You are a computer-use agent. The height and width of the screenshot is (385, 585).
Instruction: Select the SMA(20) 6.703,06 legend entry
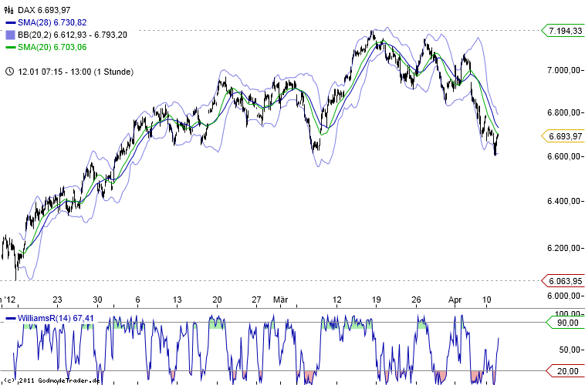pos(52,47)
